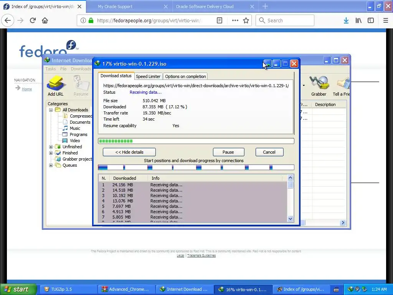Viewport: 393px width, 295px height.
Task: Click the Home navigation link
Action: (x=27, y=89)
